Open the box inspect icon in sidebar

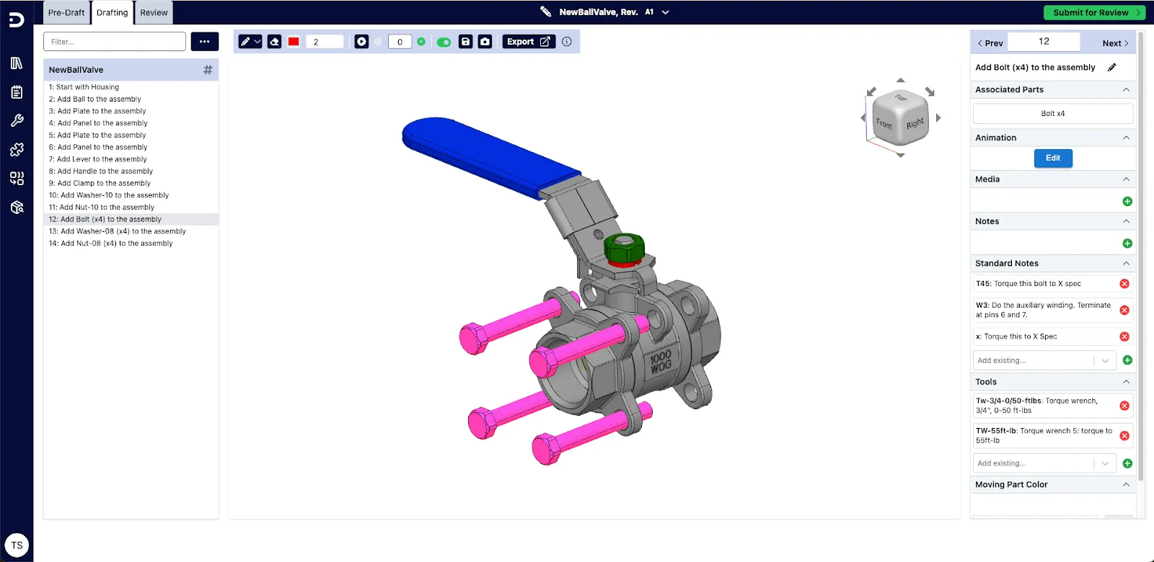[x=17, y=207]
